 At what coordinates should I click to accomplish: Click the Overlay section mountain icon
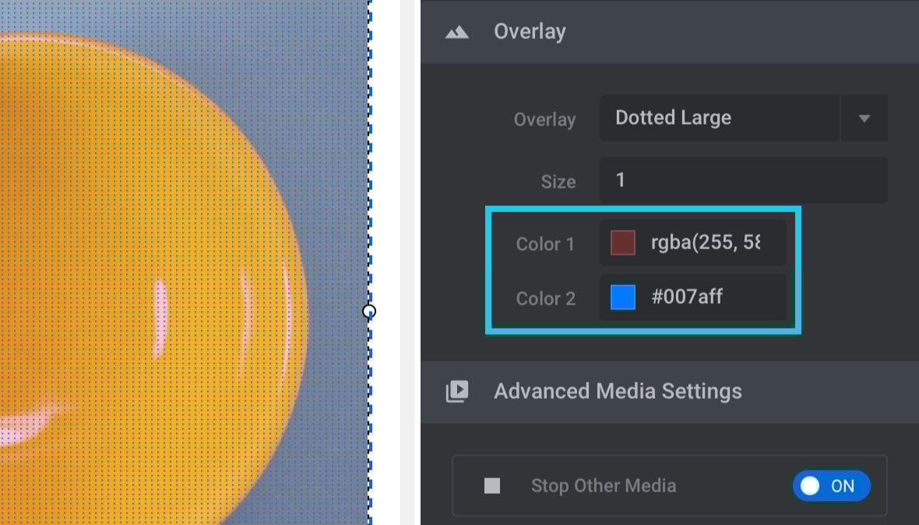456,32
